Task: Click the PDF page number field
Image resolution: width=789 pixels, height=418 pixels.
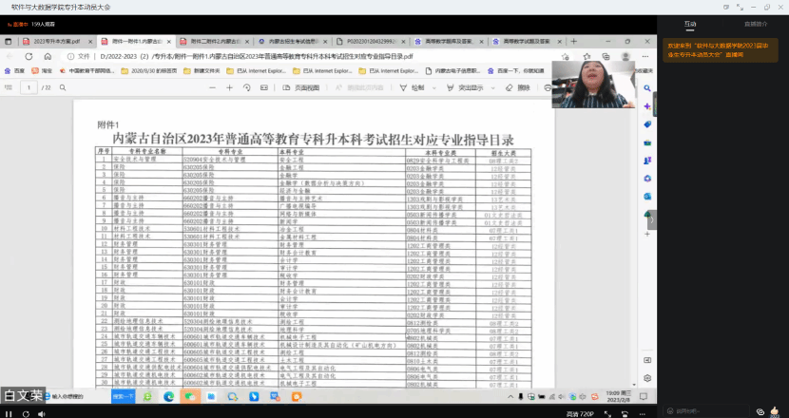Action: tap(29, 87)
